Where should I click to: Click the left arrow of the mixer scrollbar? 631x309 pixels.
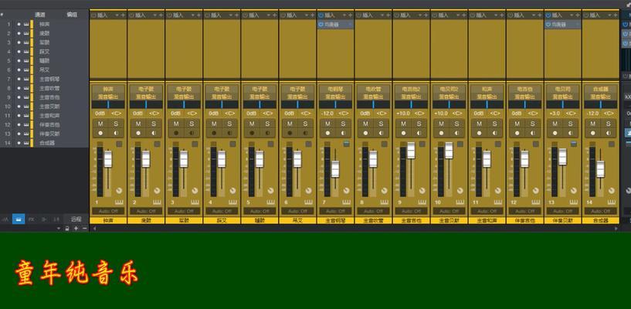coord(94,228)
